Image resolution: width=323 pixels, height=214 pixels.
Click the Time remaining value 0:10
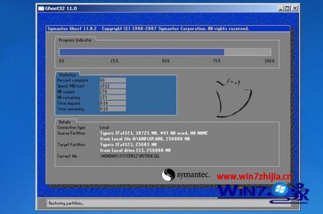tap(113, 109)
